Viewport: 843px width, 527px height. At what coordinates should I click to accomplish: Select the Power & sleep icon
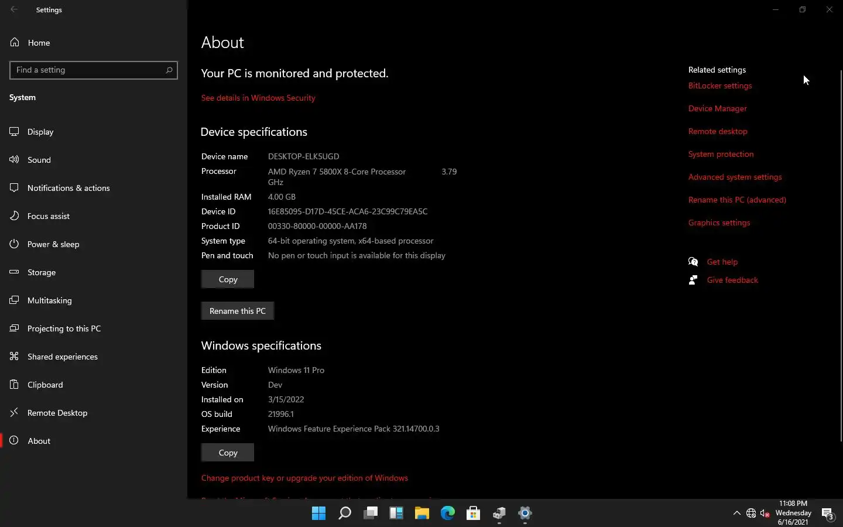15,244
